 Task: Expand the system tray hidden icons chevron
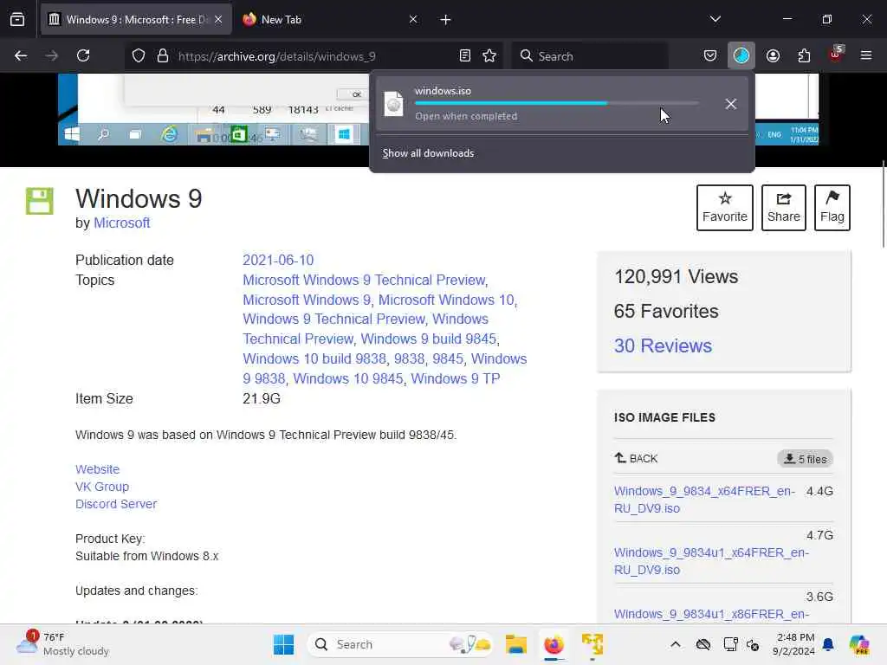676,644
